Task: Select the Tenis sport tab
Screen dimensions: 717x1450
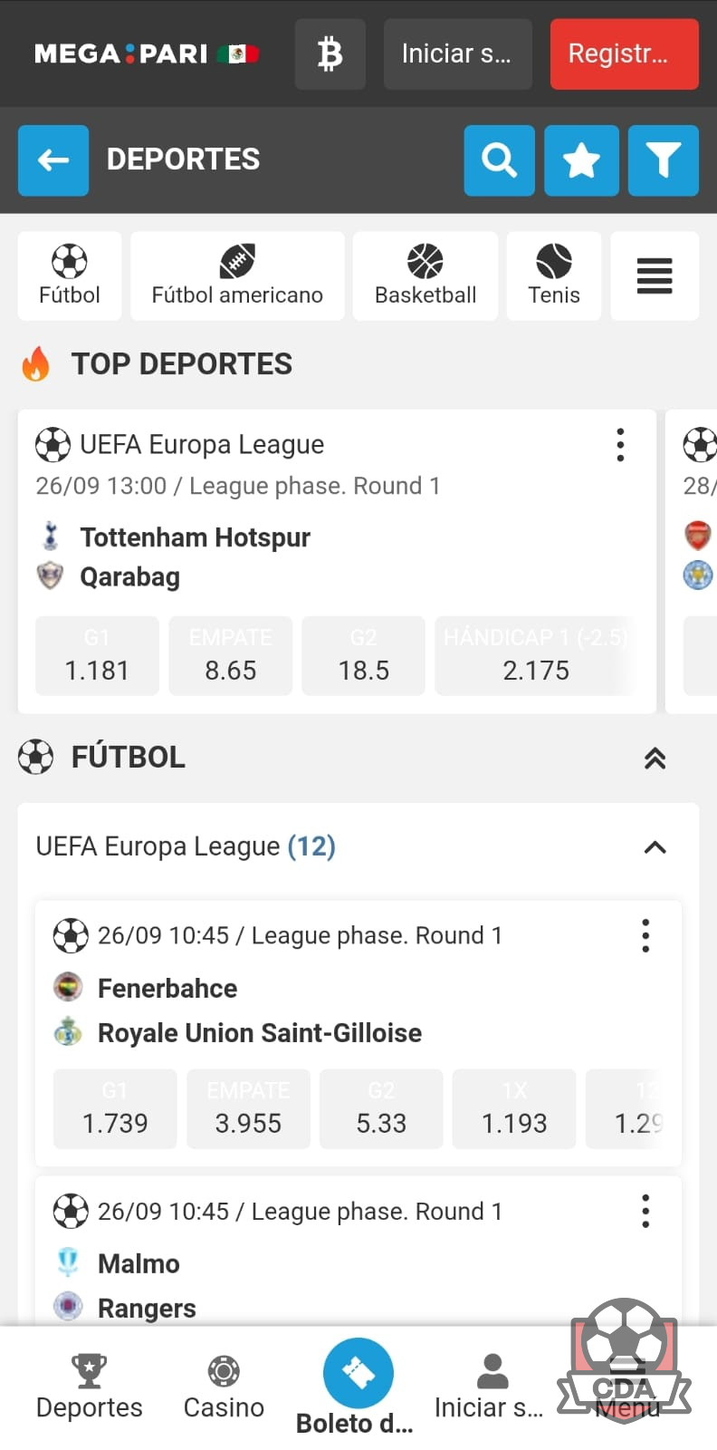Action: 554,275
